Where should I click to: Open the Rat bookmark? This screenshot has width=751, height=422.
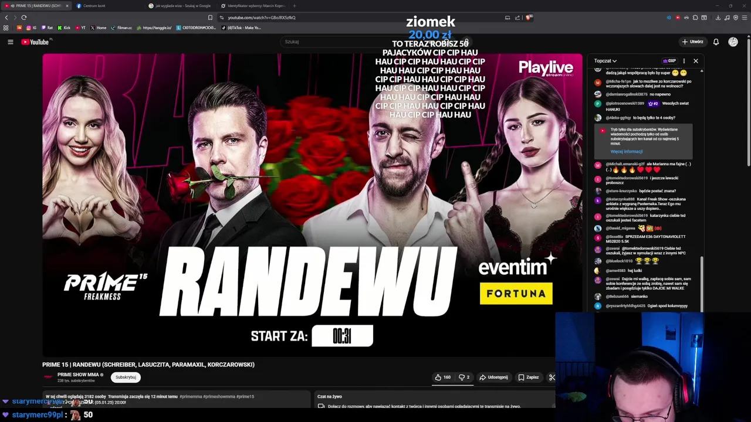pos(47,28)
